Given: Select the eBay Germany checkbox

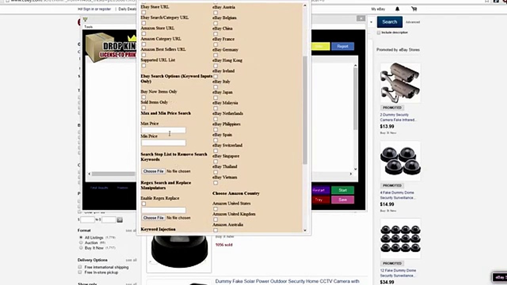Looking at the screenshot, I should [215, 55].
